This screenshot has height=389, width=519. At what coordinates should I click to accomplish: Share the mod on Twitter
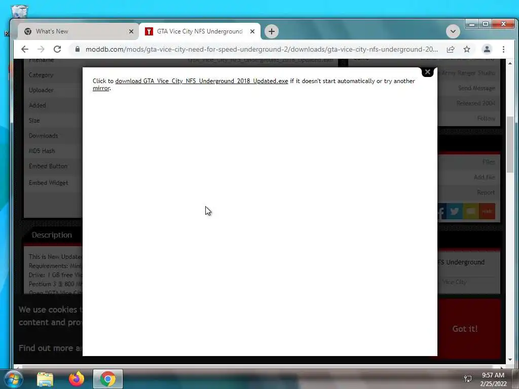(455, 211)
